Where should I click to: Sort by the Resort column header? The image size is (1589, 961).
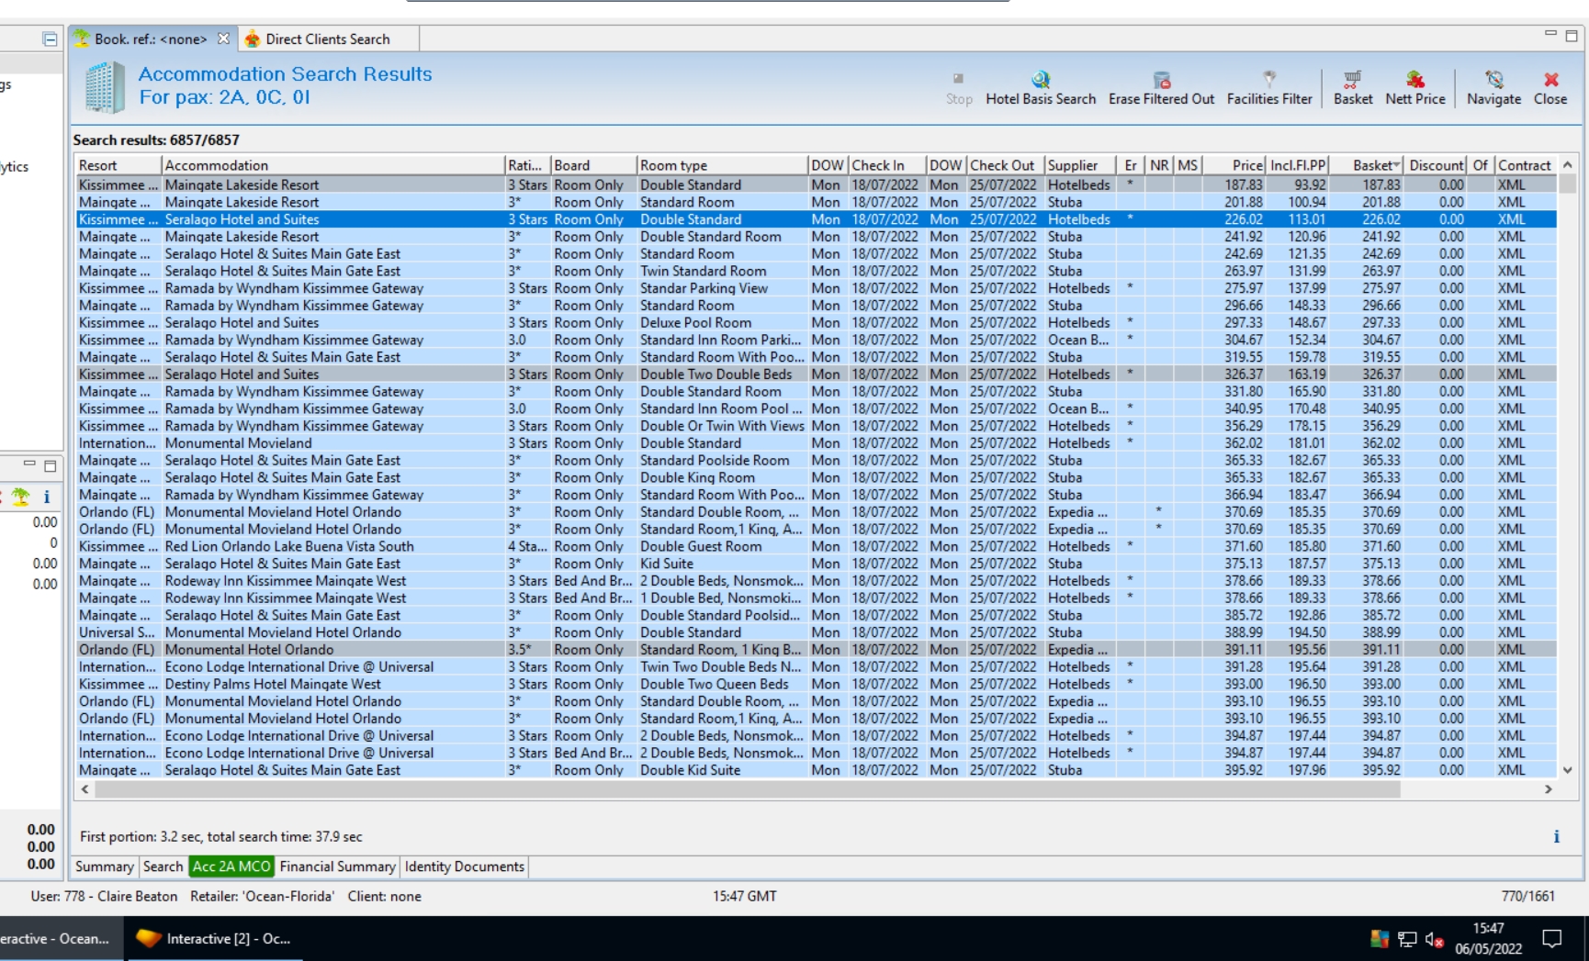pyautogui.click(x=118, y=165)
